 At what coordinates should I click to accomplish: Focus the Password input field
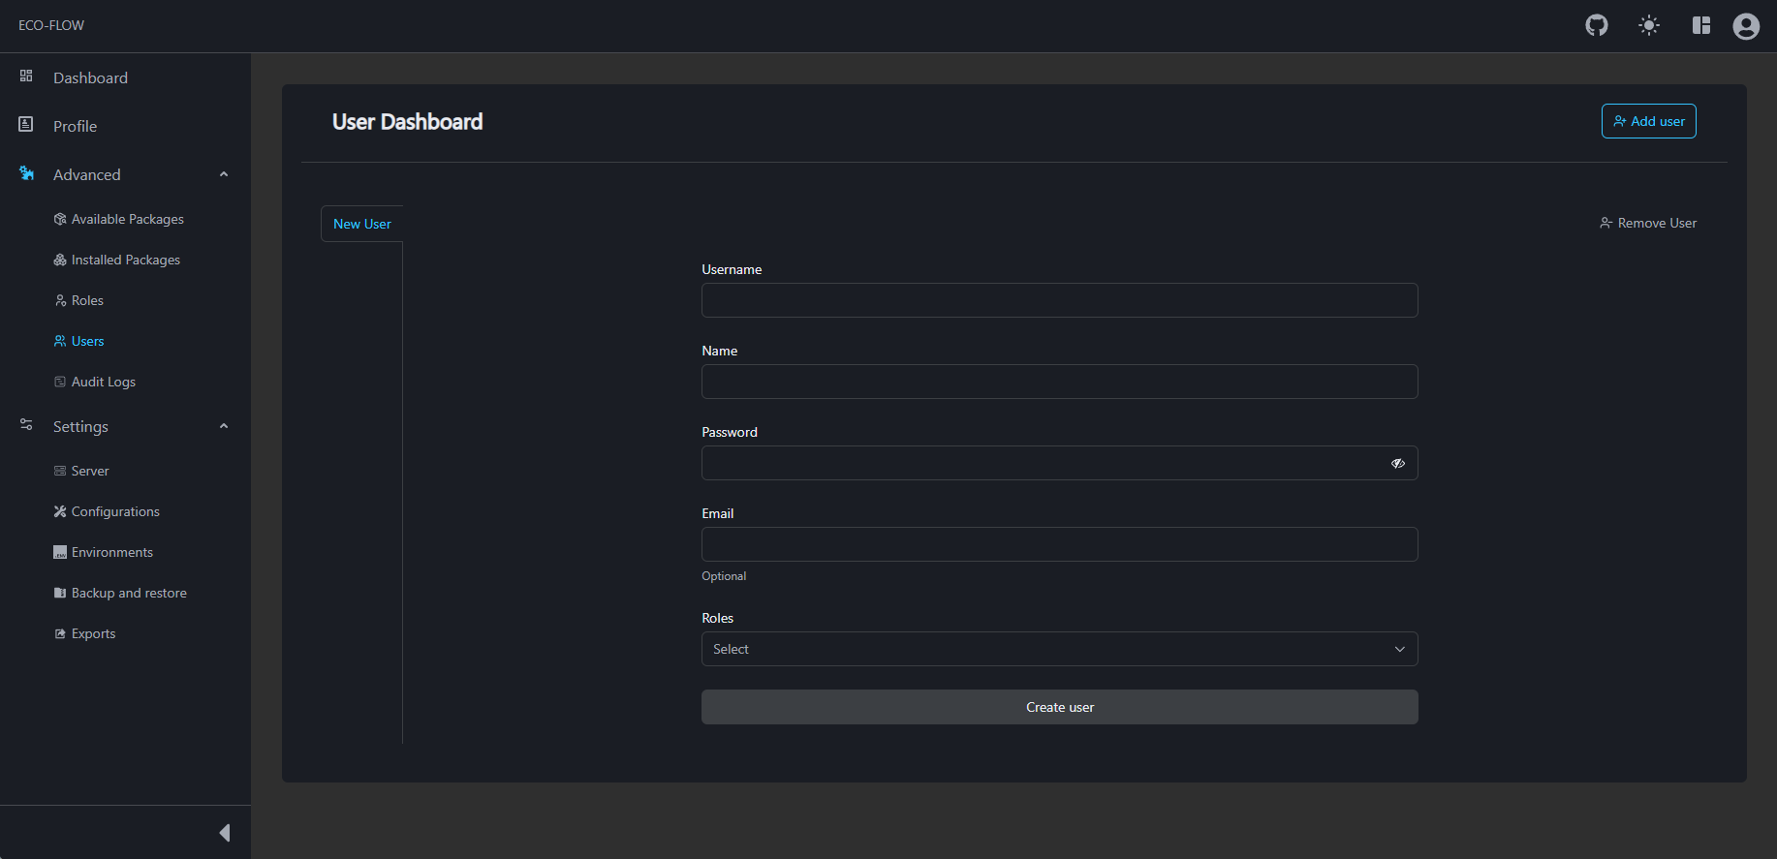coord(1060,463)
